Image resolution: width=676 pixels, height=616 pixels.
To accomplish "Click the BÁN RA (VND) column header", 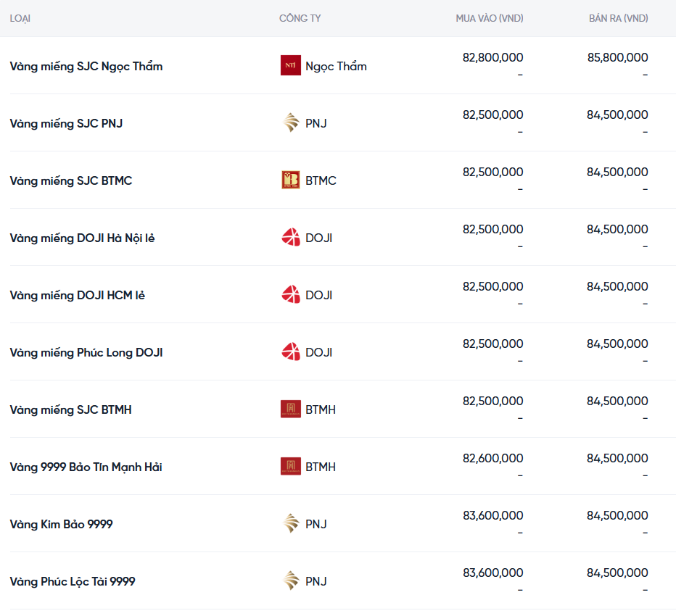I will pos(618,19).
